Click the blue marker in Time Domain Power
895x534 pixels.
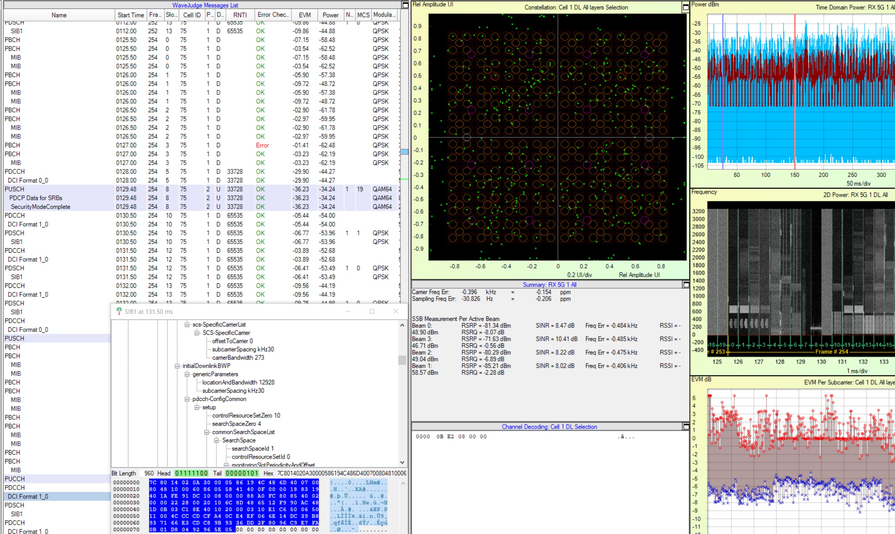[723, 92]
